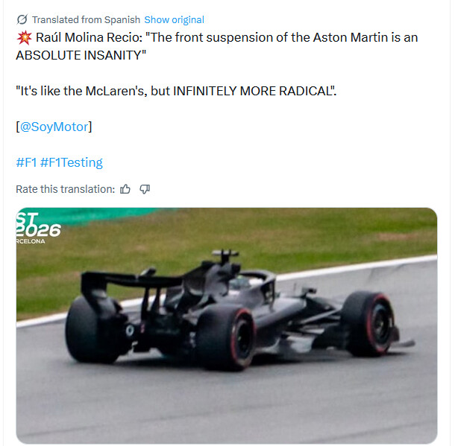The width and height of the screenshot is (461, 446).
Task: Open the @SoyMotor profile mention
Action: tap(54, 127)
